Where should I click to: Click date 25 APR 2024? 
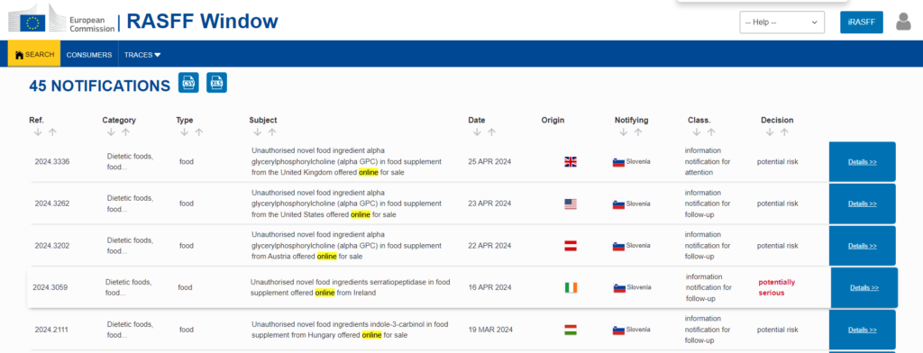tap(490, 162)
